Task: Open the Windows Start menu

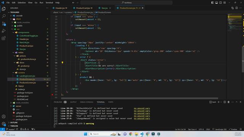Action: pyautogui.click(x=85, y=134)
